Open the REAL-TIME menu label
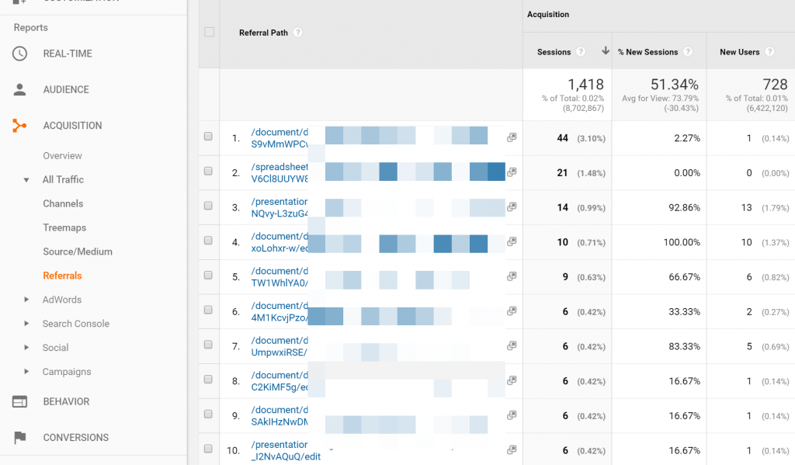 click(x=68, y=54)
